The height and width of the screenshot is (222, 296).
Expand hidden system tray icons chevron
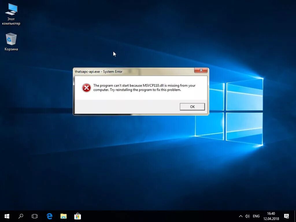[x=241, y=216]
